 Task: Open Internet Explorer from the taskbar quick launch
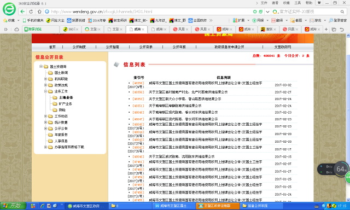point(43,206)
